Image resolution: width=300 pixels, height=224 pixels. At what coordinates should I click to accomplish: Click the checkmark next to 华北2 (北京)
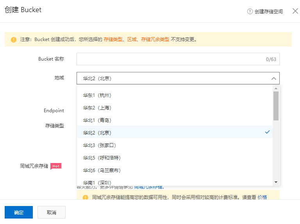click(267, 132)
